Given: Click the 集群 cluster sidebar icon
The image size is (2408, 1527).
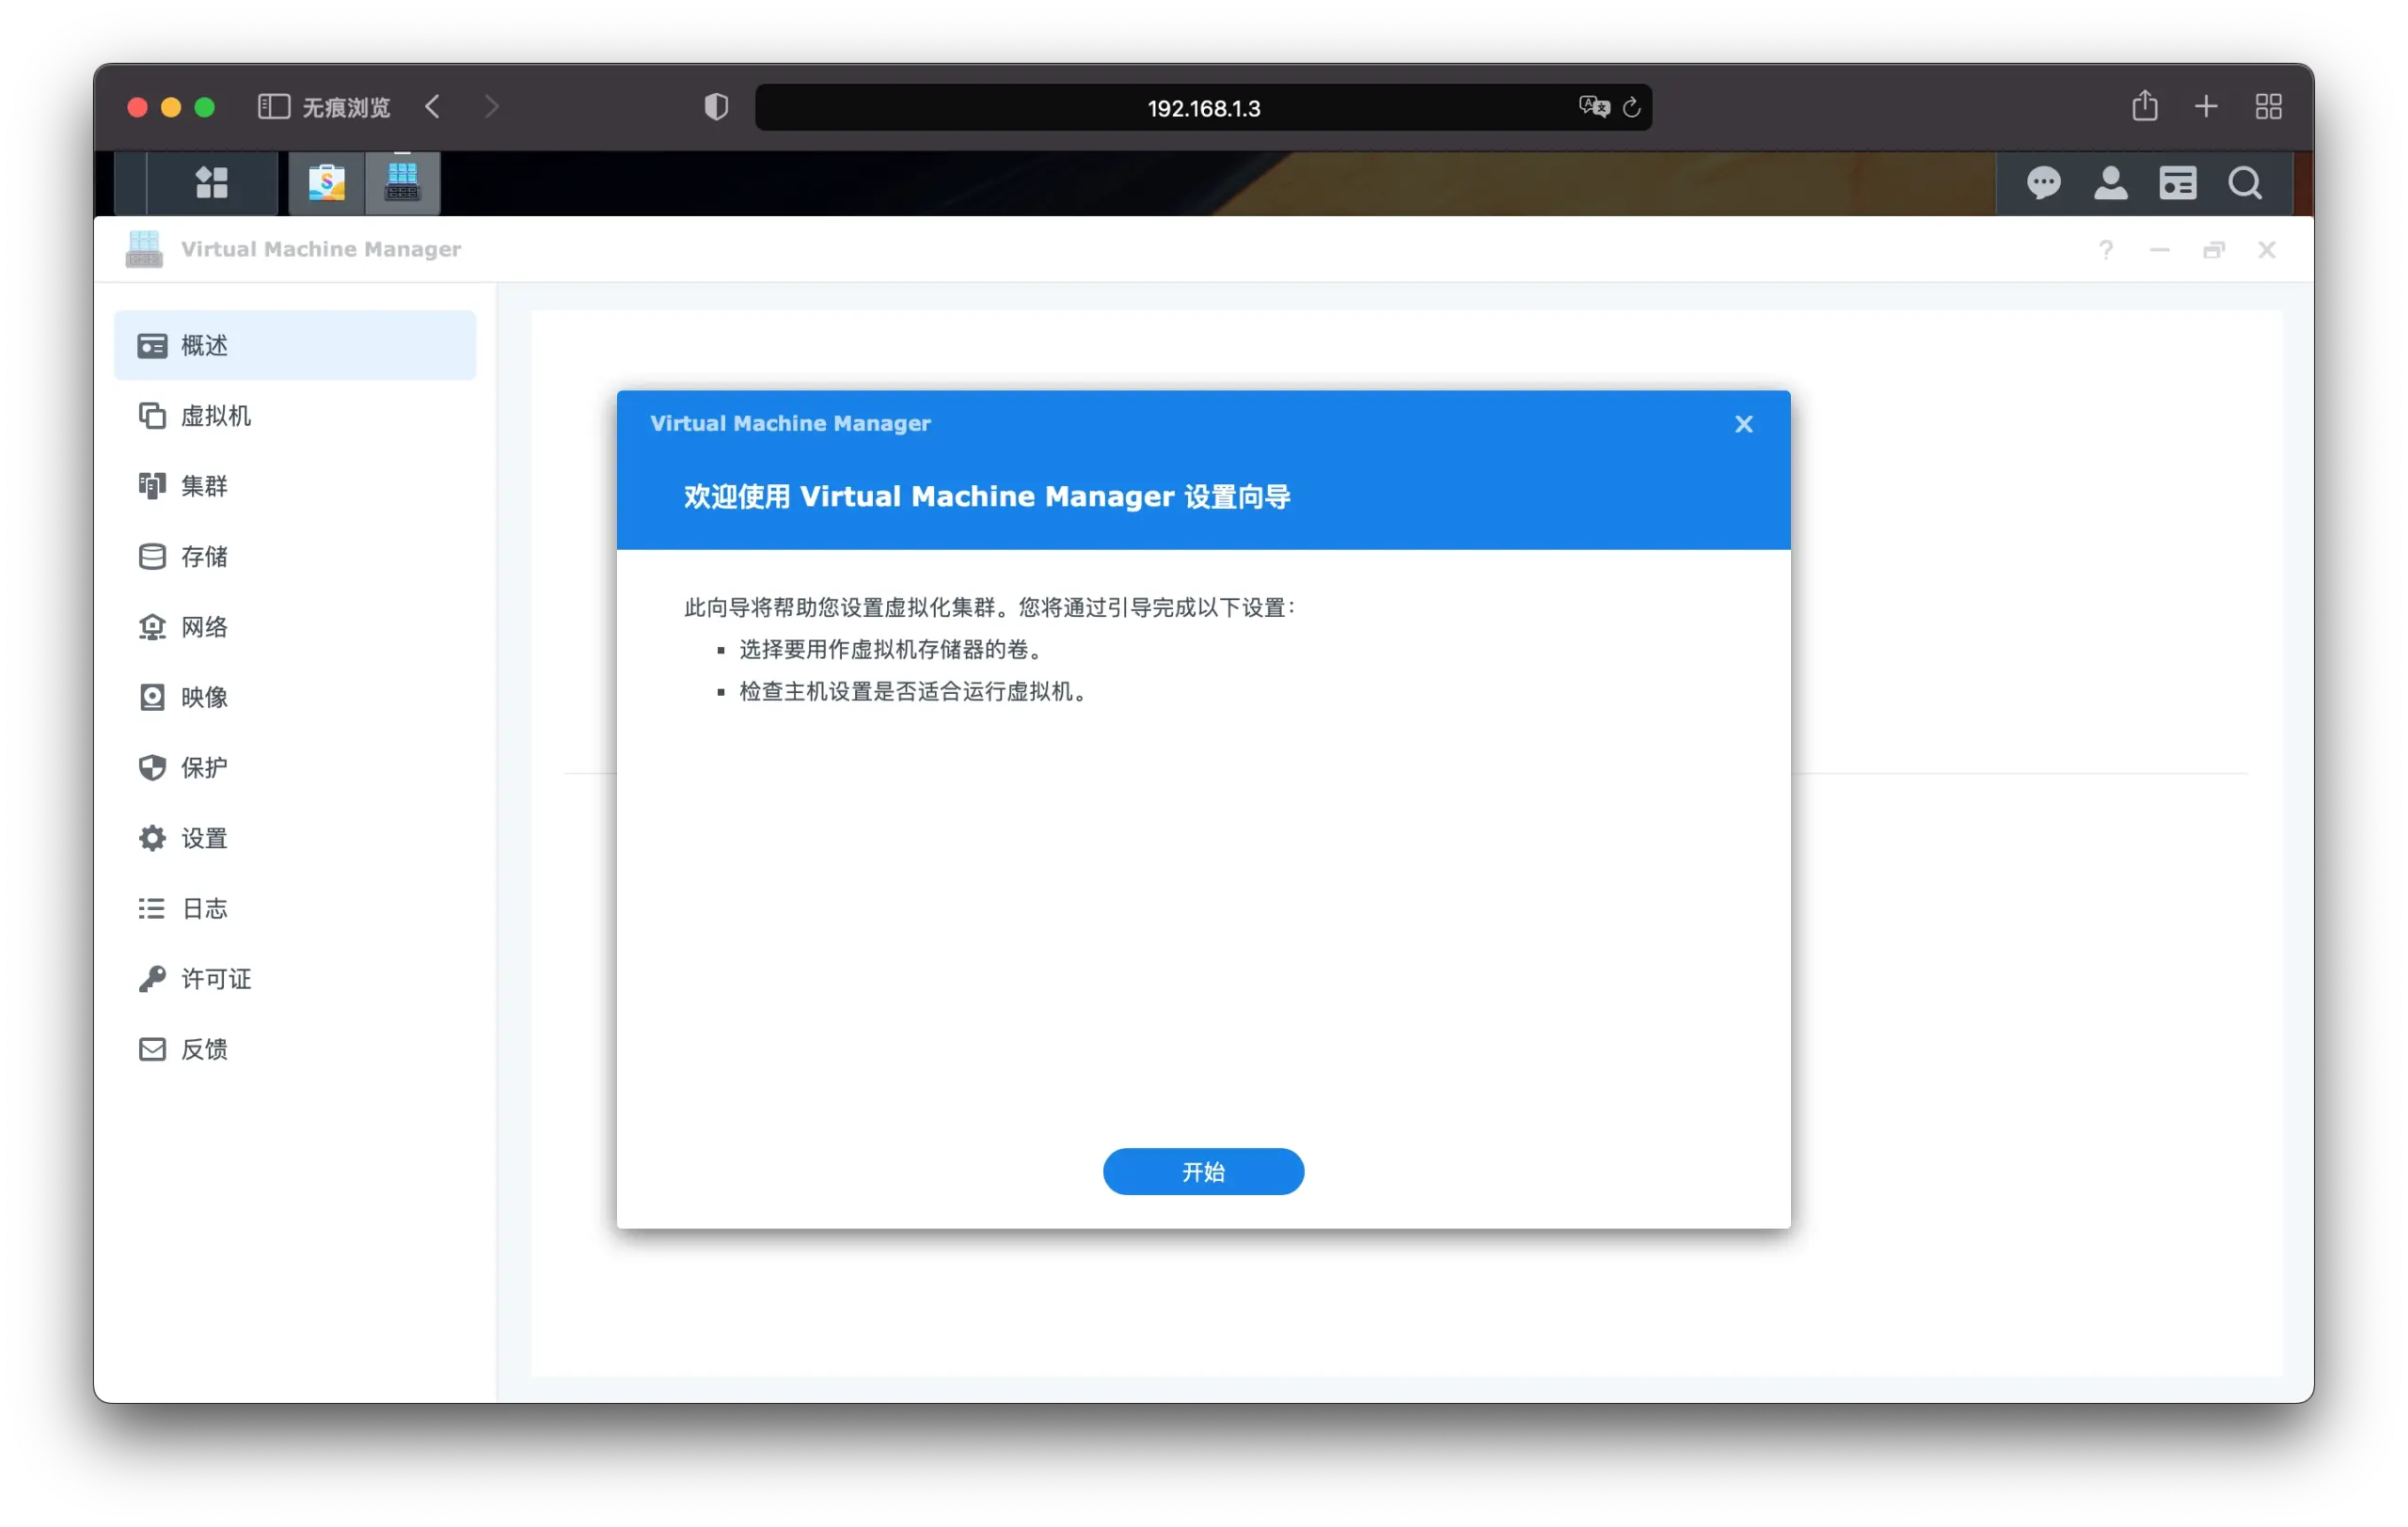Looking at the screenshot, I should pos(152,487).
